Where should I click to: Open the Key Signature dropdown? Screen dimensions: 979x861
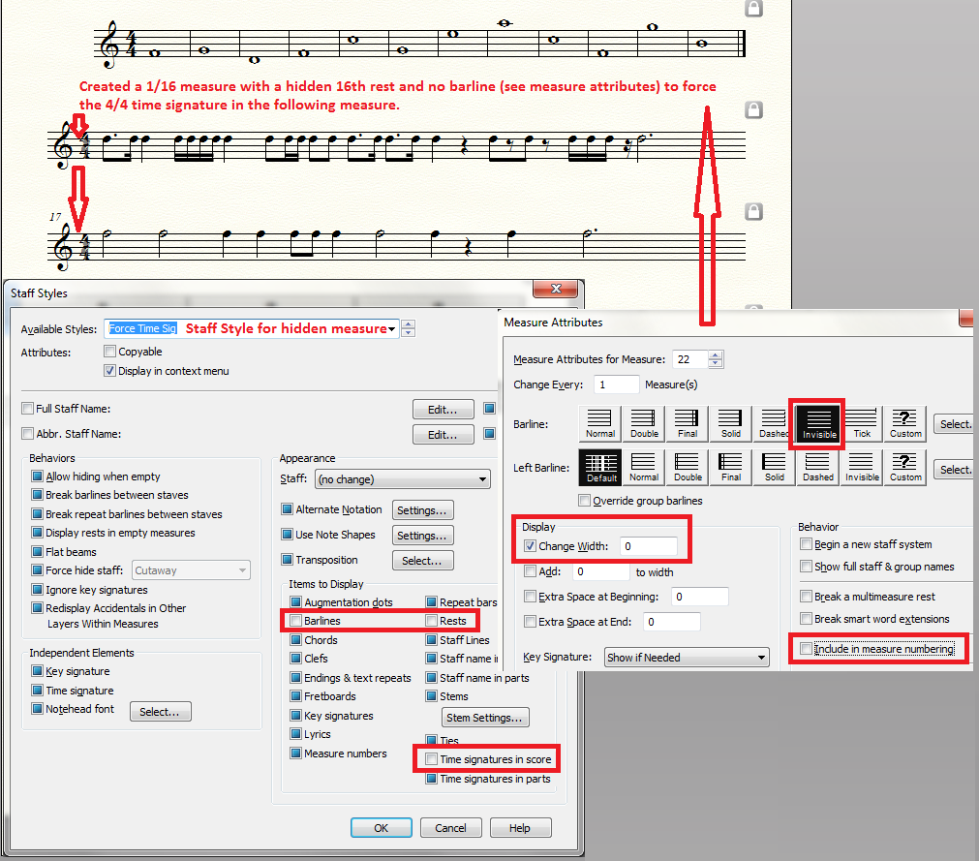click(x=686, y=658)
